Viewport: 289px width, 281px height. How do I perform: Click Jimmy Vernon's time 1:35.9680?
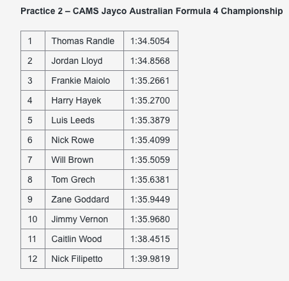click(x=151, y=219)
